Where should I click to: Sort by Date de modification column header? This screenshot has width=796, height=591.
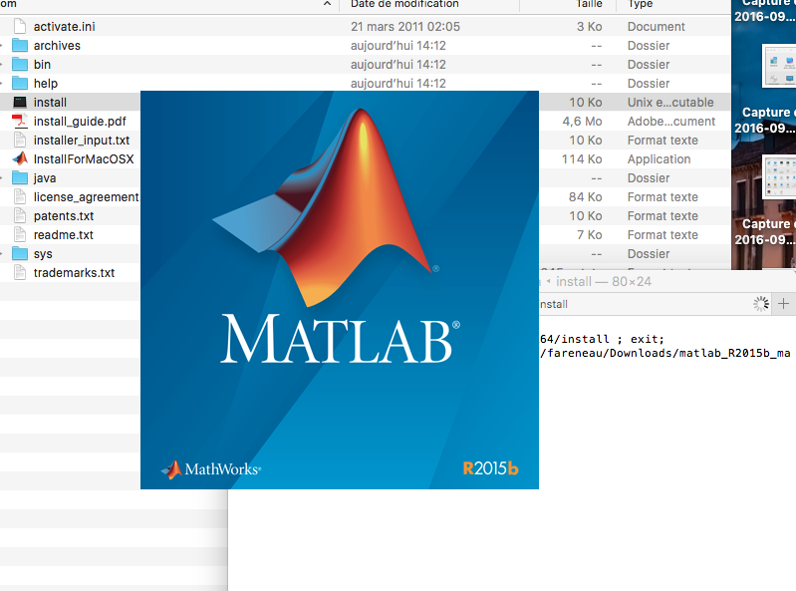pyautogui.click(x=403, y=5)
